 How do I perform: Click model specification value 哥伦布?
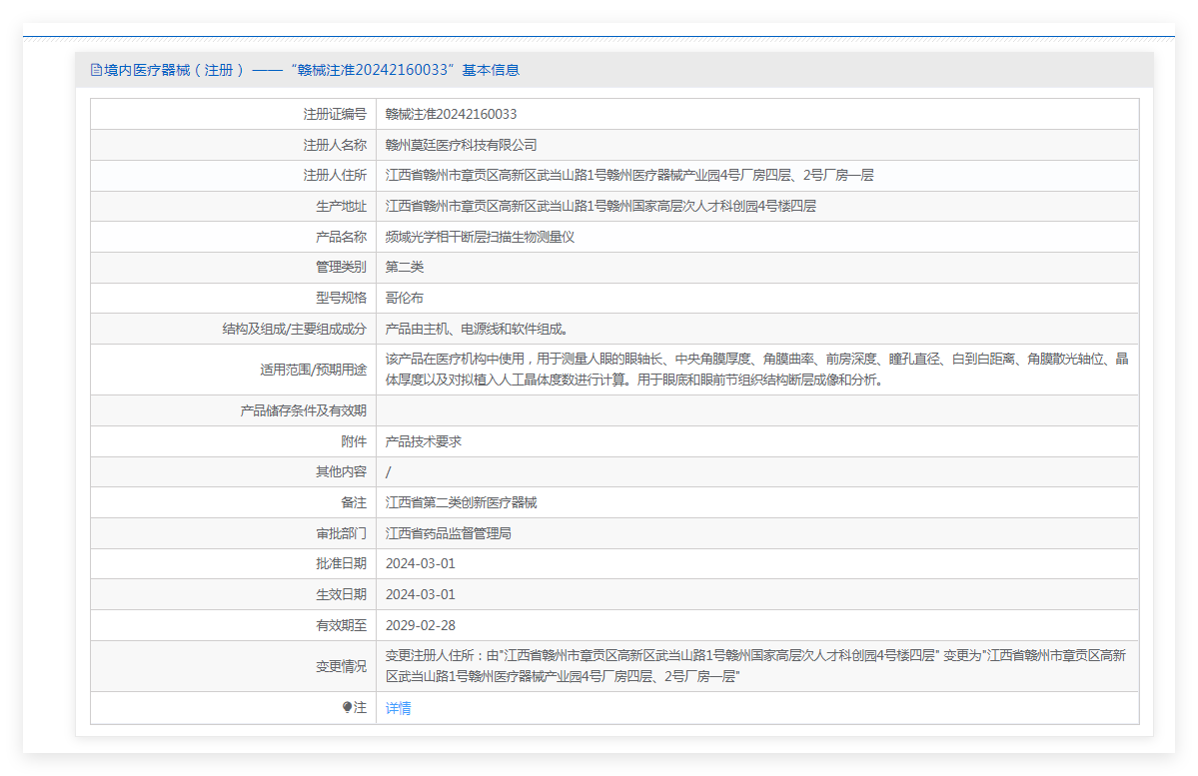[405, 298]
